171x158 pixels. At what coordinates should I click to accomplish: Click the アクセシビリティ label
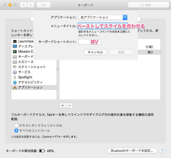[x=30, y=82]
